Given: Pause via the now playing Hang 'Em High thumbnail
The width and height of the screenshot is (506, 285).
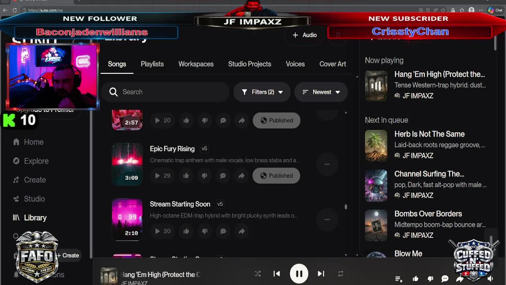Looking at the screenshot, I should (x=376, y=85).
